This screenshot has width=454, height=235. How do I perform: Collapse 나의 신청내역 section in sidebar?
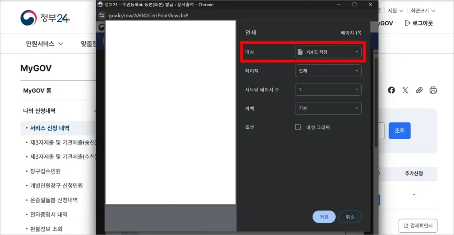tap(95, 111)
